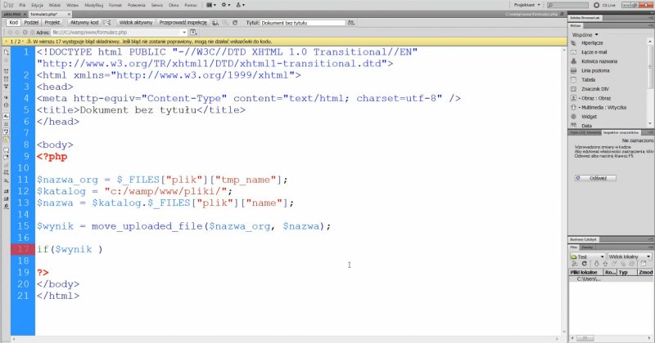Switch to the jakis.html document tab
655x343 pixels.
(12, 14)
